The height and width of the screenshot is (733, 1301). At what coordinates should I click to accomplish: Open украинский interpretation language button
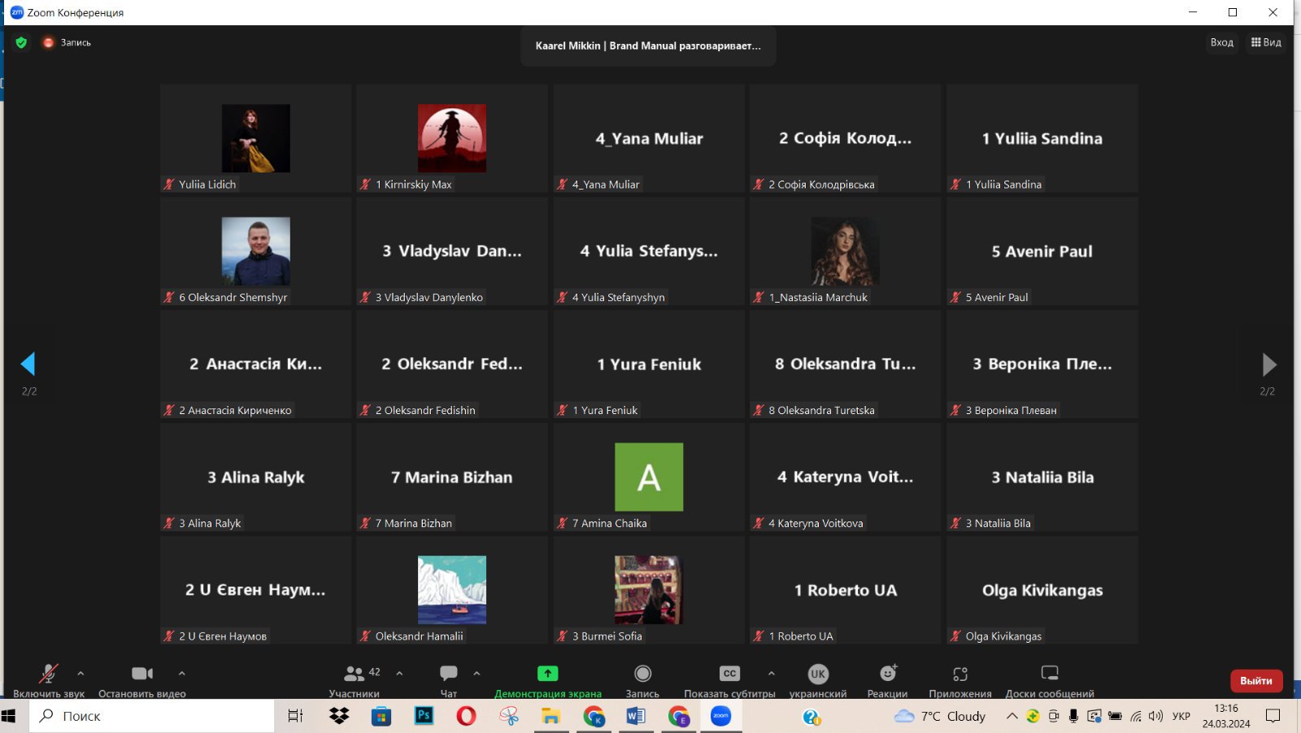tap(818, 680)
